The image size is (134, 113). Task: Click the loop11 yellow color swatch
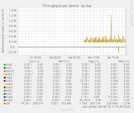click(5, 74)
